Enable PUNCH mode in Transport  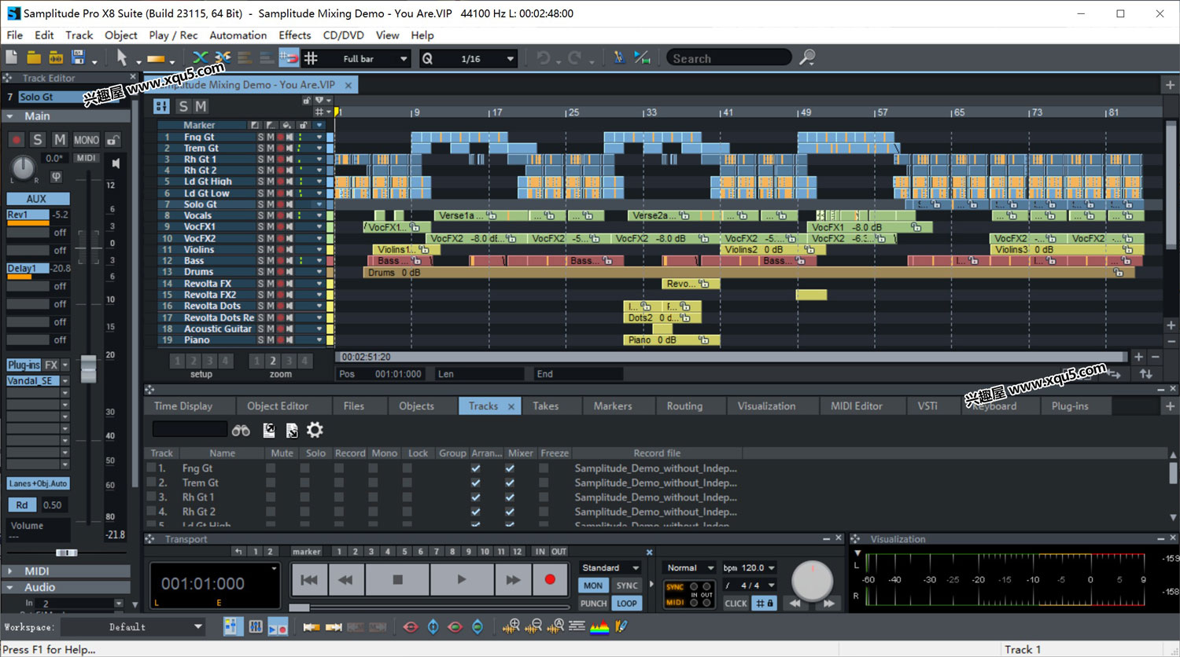point(593,604)
